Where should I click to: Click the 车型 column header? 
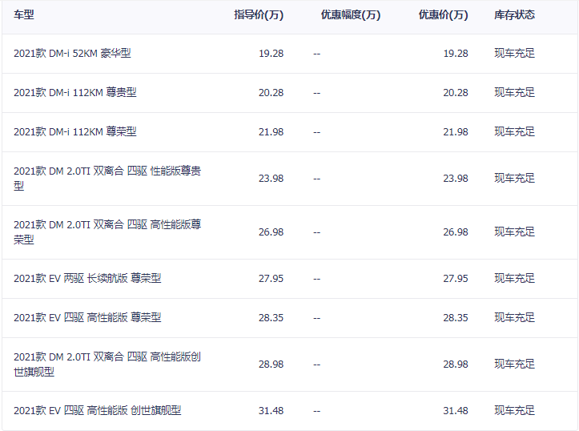[x=24, y=14]
